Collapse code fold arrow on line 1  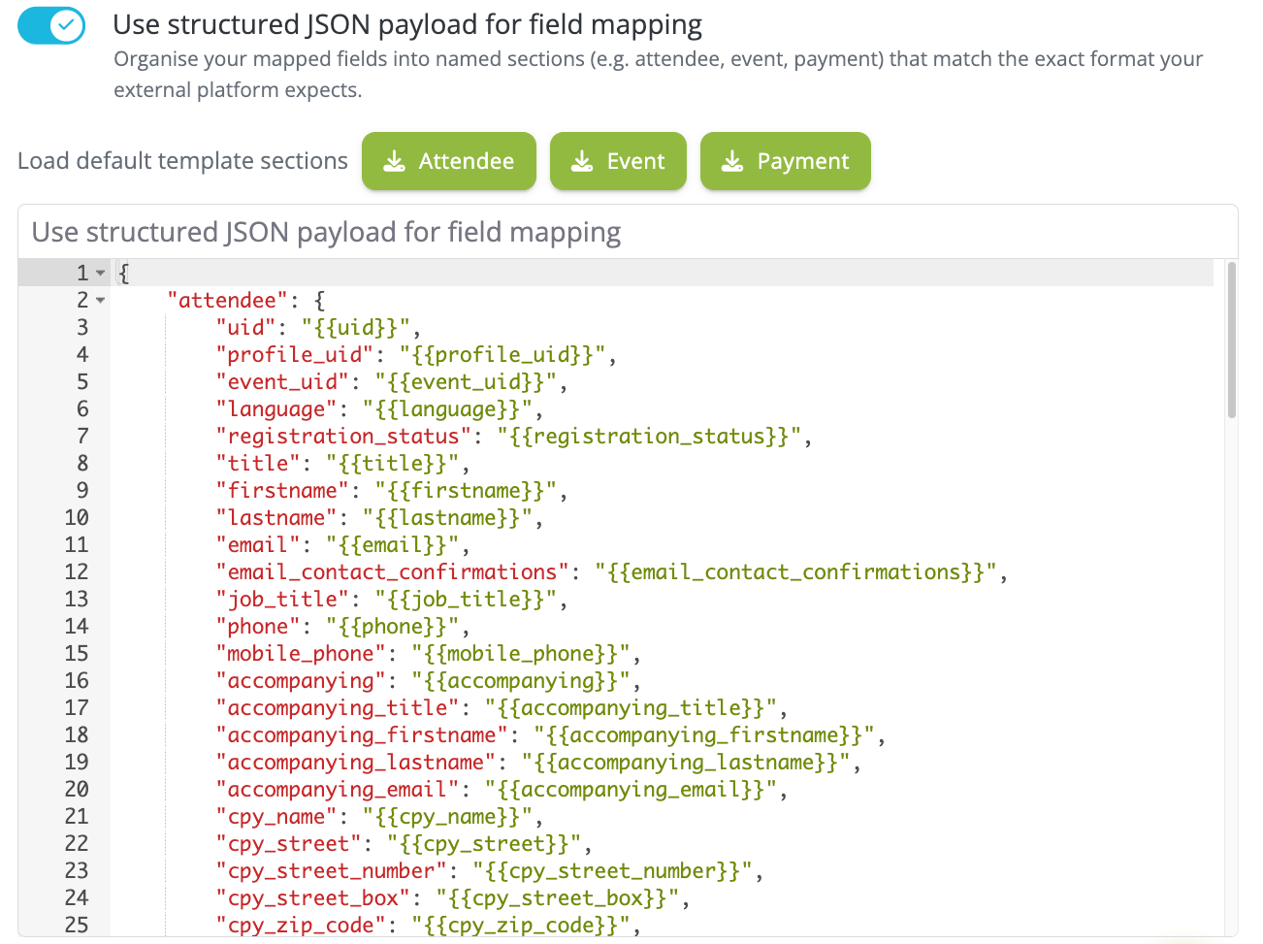pyautogui.click(x=100, y=274)
